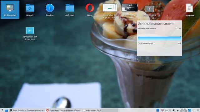Click the 1,5 ГиБ memory value
The width and height of the screenshot is (200, 112).
pyautogui.click(x=178, y=28)
